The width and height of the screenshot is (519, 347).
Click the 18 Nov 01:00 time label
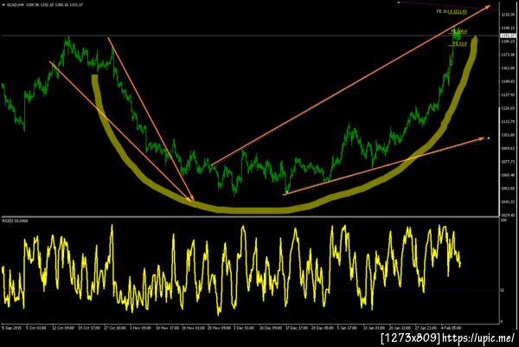[x=193, y=328]
